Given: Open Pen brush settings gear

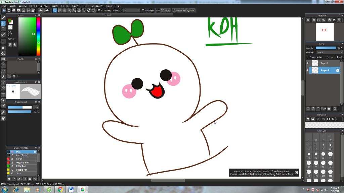Looking at the screenshot, I should pyautogui.click(x=35, y=152).
